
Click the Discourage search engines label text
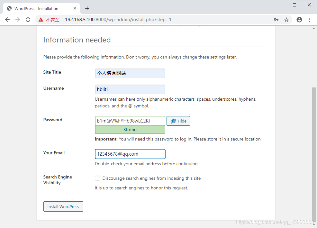pyautogui.click(x=151, y=178)
